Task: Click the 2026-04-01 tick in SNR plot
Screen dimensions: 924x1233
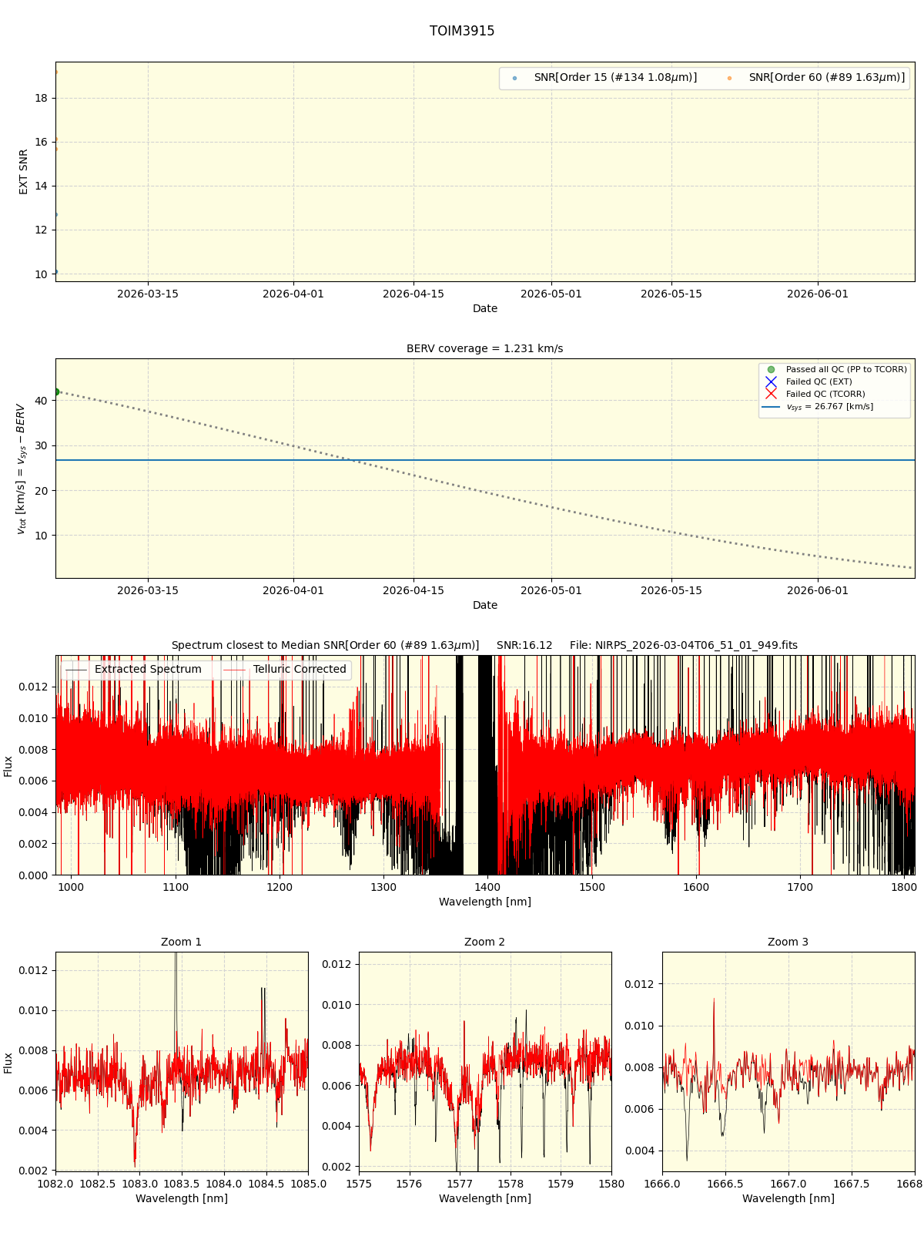Action: pyautogui.click(x=293, y=294)
